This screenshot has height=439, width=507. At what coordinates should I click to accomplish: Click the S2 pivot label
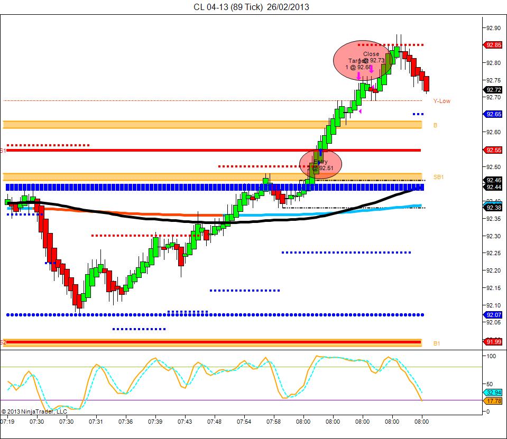pyautogui.click(x=3, y=342)
